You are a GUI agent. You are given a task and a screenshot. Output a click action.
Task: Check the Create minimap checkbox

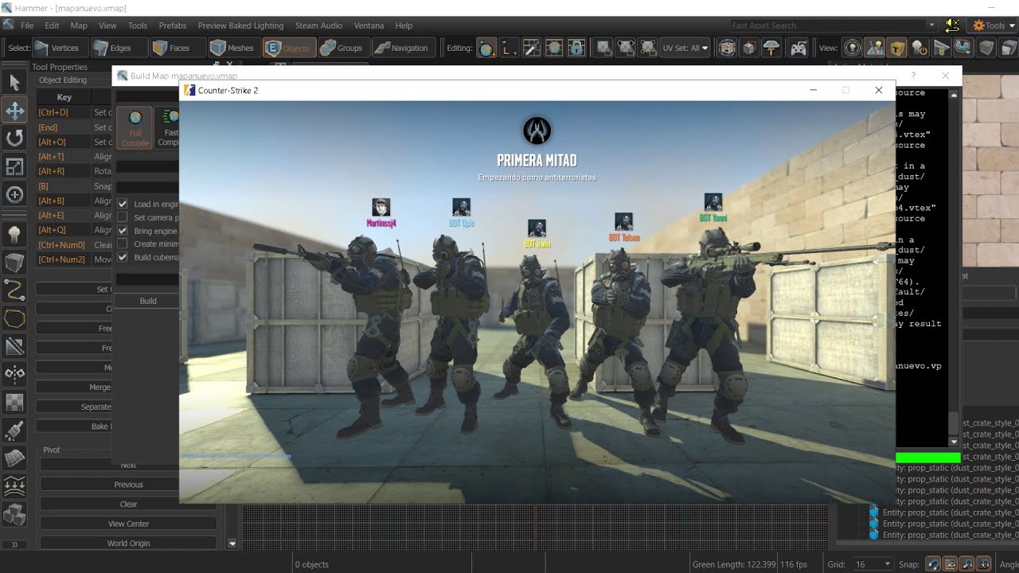(123, 244)
